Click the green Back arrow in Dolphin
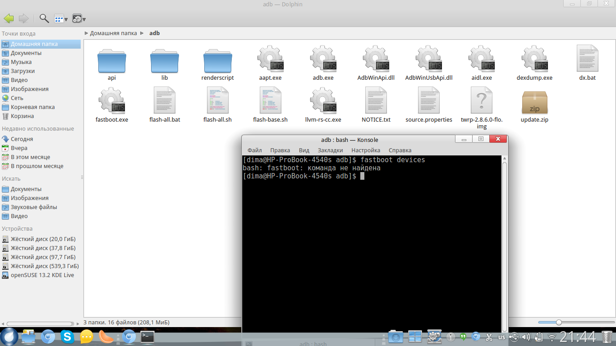Screen dimensions: 616x346 9,18
